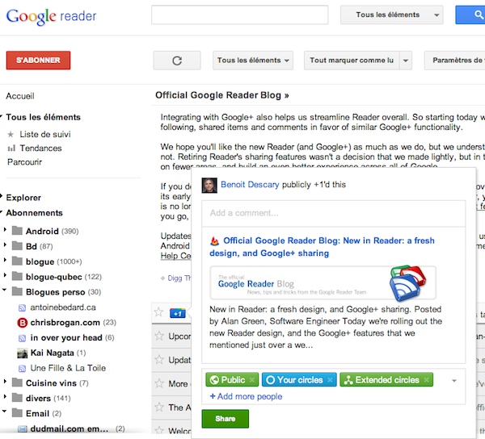Click the blogue folder icon
The width and height of the screenshot is (485, 439).
coord(17,261)
